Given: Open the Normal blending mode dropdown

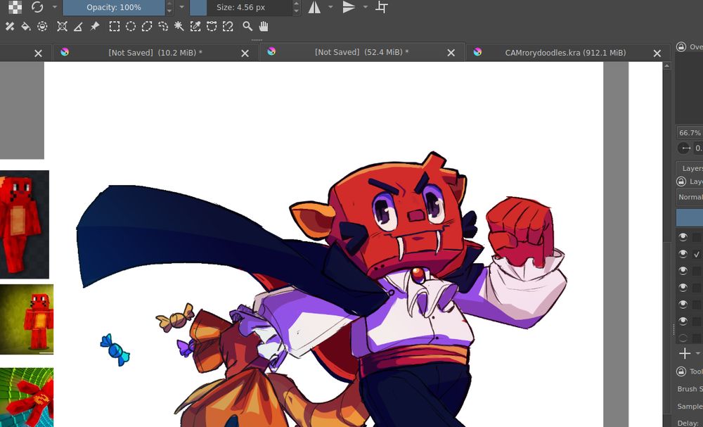Looking at the screenshot, I should click(690, 197).
